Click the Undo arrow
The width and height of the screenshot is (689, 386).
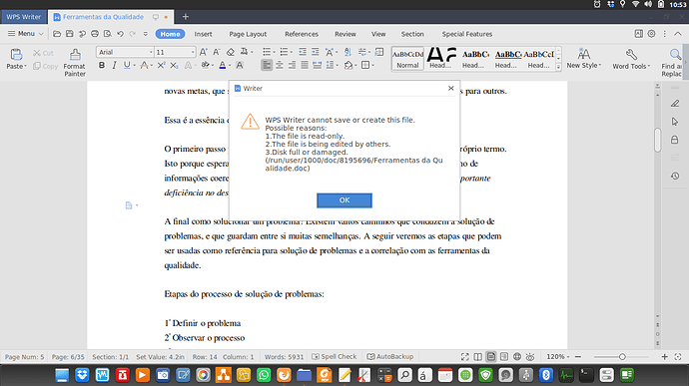120,34
